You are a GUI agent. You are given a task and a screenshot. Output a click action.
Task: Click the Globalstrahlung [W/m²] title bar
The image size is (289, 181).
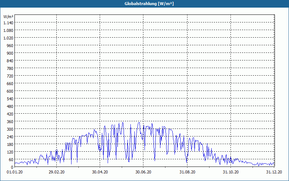144,4
